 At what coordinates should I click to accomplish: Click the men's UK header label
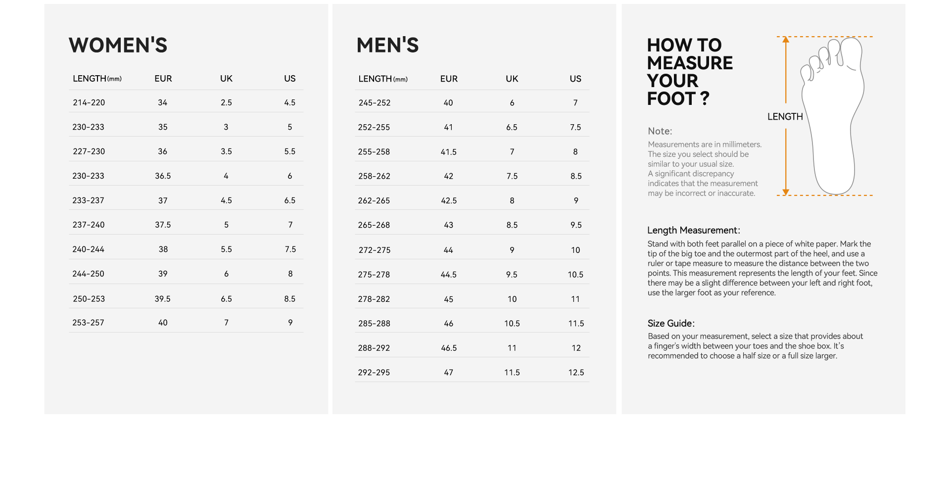[512, 79]
